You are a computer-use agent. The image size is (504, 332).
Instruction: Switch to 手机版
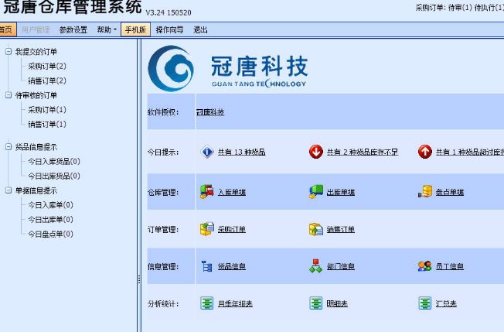click(x=135, y=29)
